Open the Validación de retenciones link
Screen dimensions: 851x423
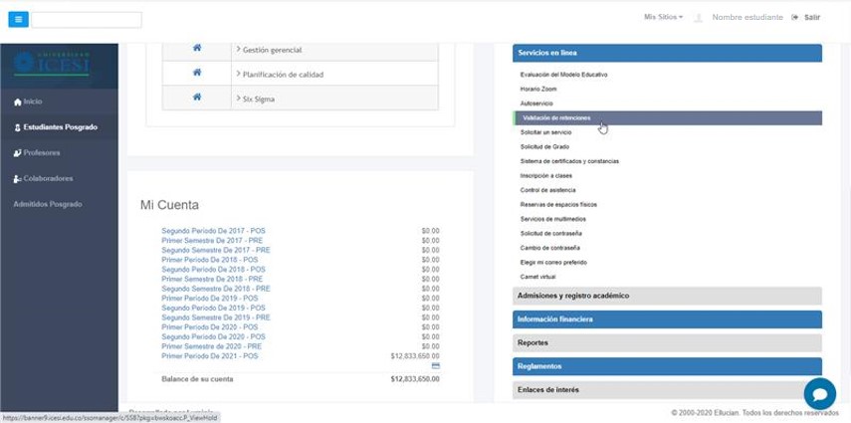tap(556, 117)
